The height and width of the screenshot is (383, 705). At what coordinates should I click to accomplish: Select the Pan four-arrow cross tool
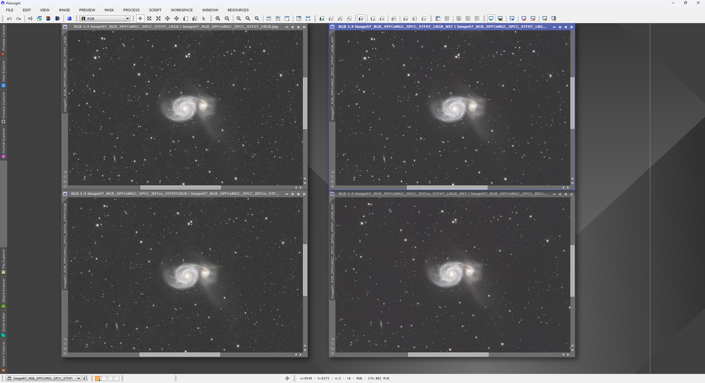pos(177,19)
